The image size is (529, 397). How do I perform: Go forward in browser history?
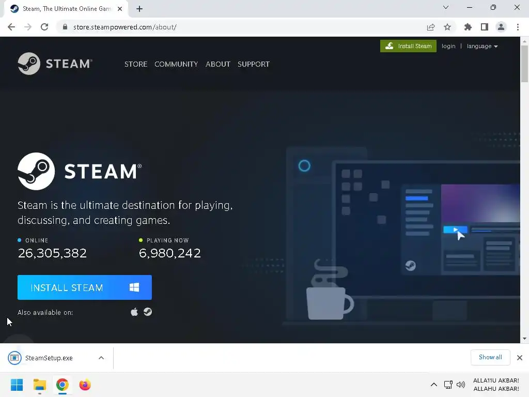(x=28, y=27)
